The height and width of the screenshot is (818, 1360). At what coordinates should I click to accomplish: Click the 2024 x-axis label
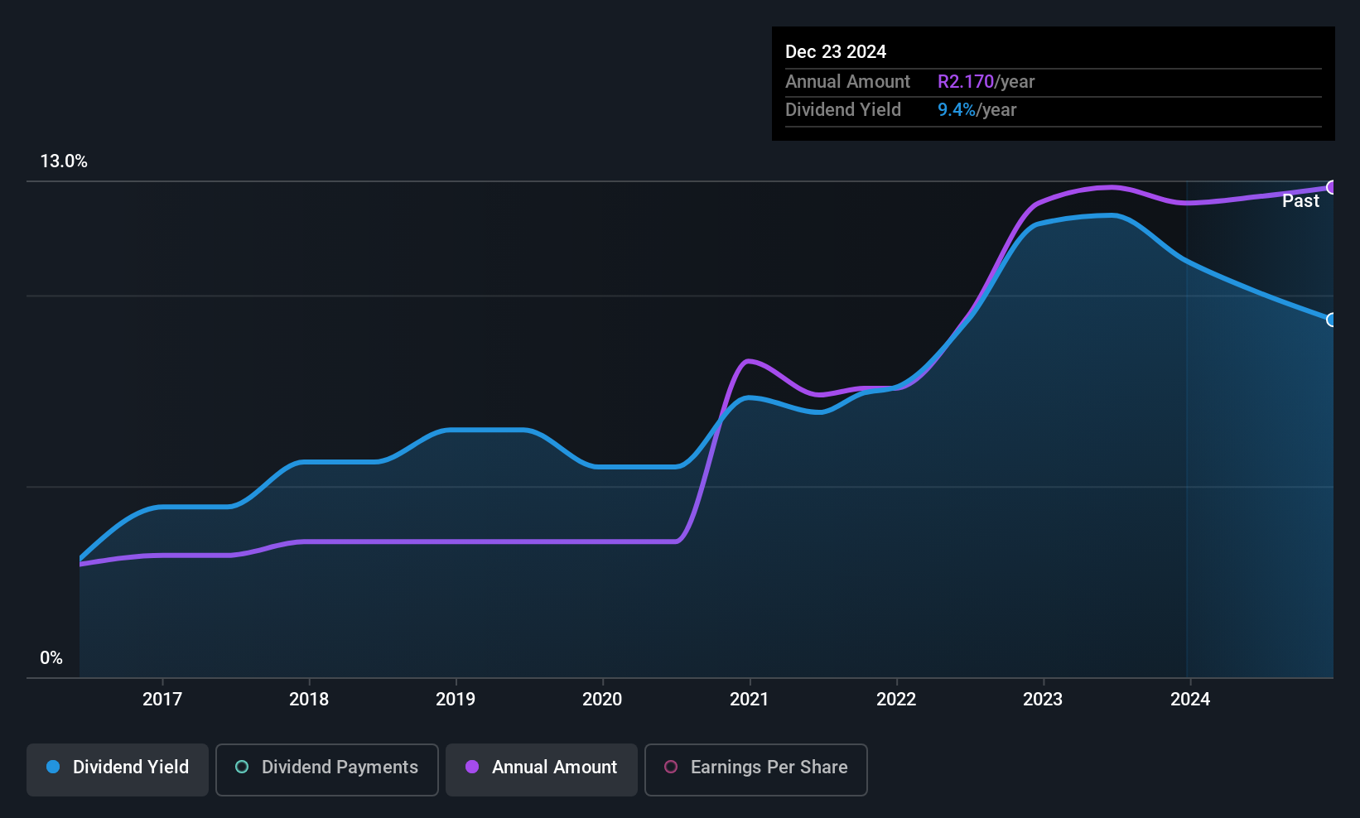click(1190, 699)
